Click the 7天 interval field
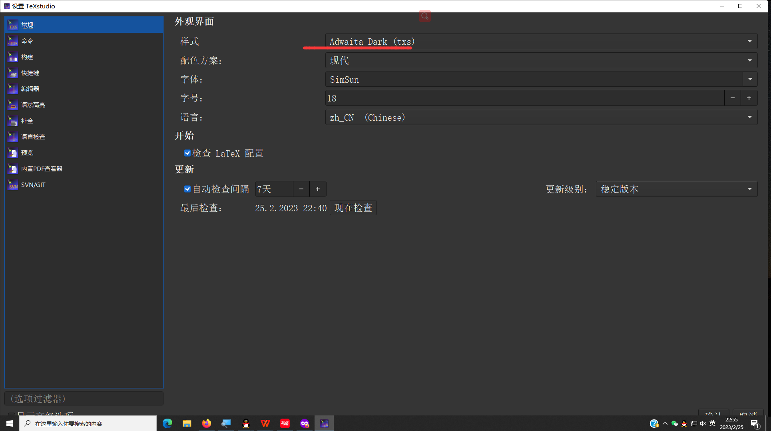771x431 pixels. point(274,189)
